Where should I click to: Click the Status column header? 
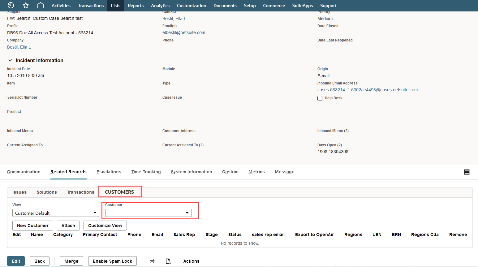point(235,235)
